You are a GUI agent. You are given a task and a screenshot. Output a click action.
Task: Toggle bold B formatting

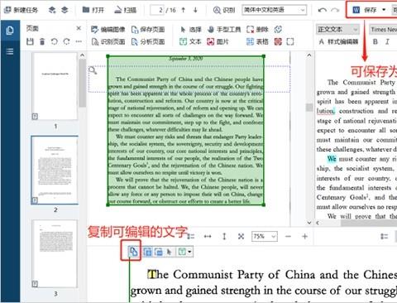(375, 41)
